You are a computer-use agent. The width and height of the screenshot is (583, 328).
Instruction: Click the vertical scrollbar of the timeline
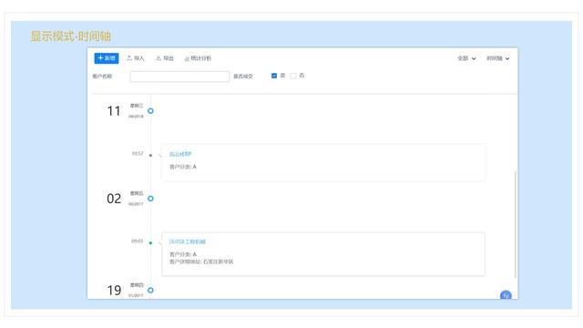pos(516,224)
